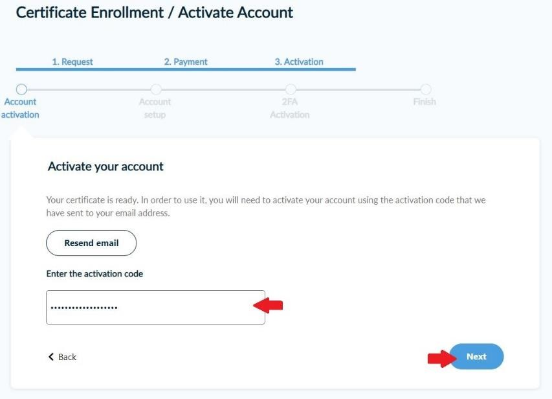Click the Certificate Enrollment page title
This screenshot has width=552, height=399.
click(154, 12)
